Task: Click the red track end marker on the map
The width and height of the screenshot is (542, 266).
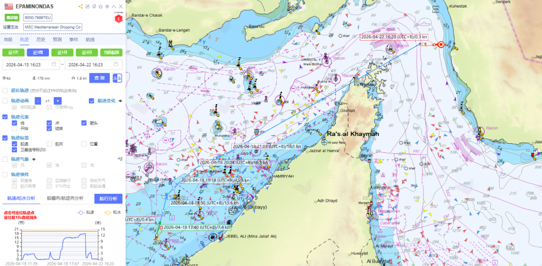Action: click(x=441, y=45)
